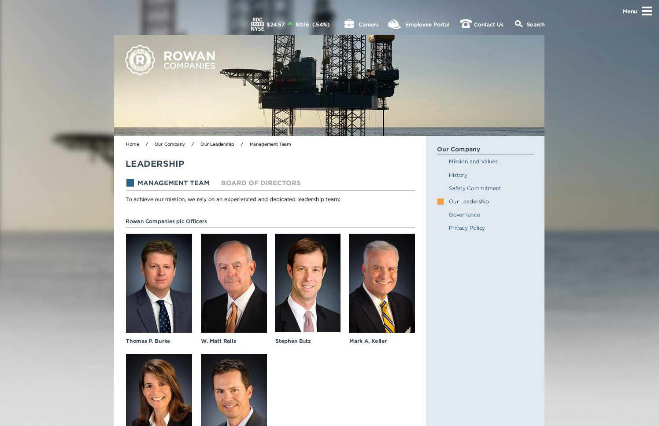Viewport: 659px width, 426px height.
Task: Switch to Board of Directors tab
Action: tap(261, 183)
